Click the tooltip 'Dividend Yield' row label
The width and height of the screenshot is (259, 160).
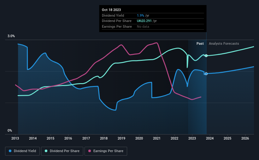tap(113, 15)
